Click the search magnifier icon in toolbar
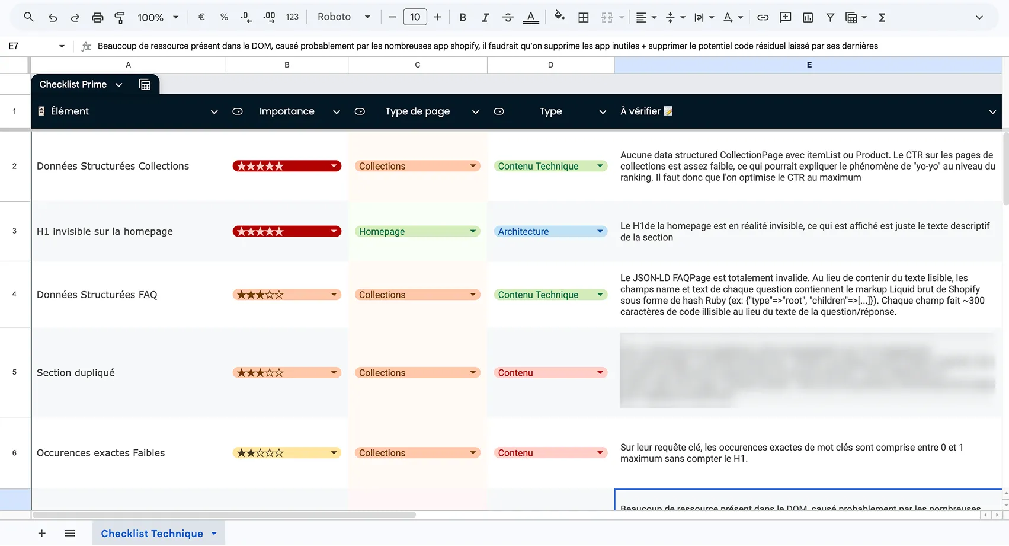The height and width of the screenshot is (546, 1009). point(28,17)
